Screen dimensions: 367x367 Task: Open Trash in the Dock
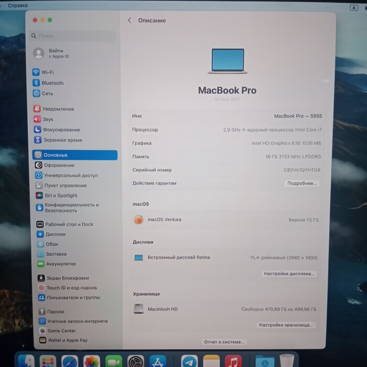(x=287, y=361)
